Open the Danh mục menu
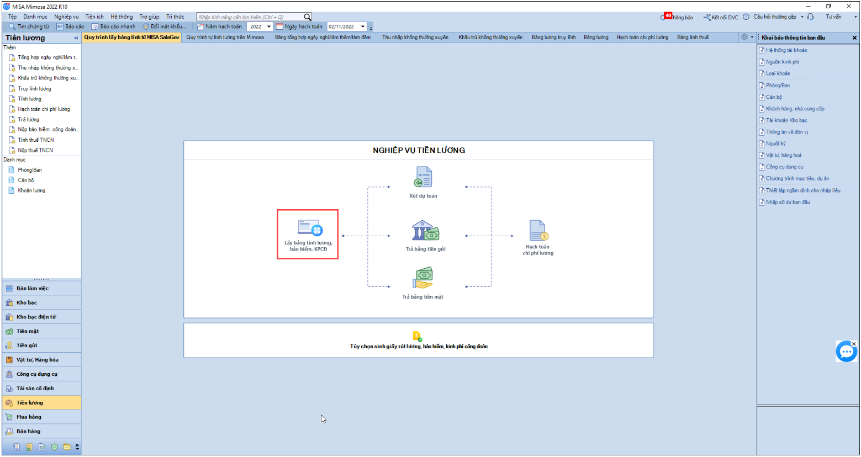The image size is (861, 457). (35, 17)
